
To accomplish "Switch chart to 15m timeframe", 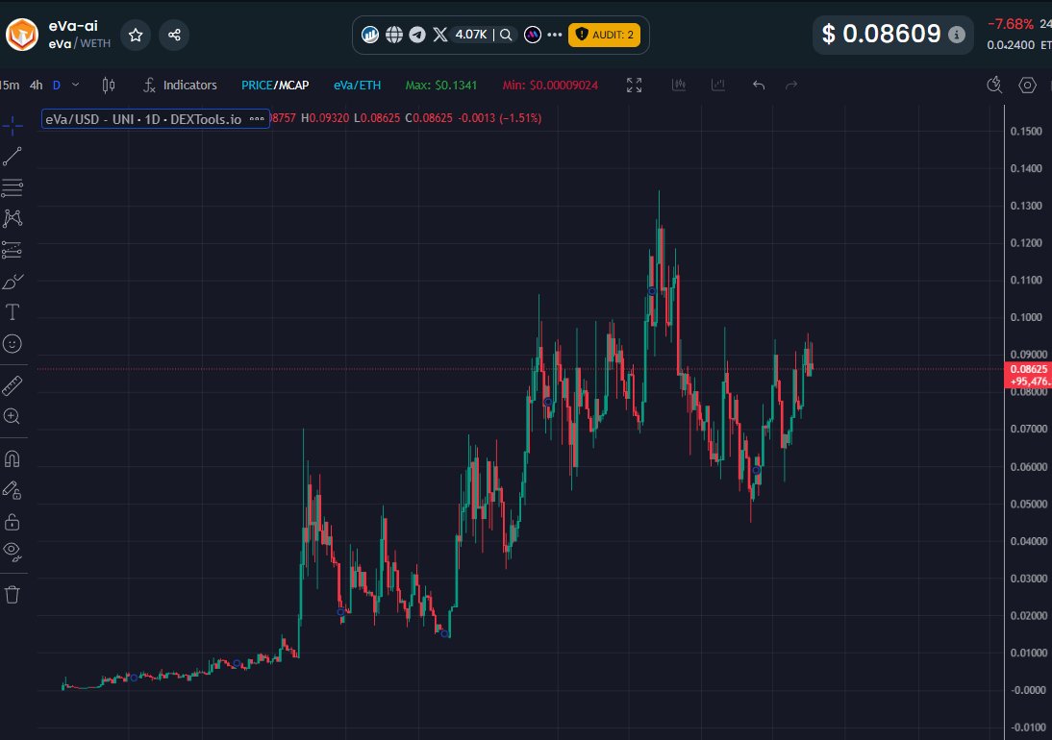I will tap(10, 86).
